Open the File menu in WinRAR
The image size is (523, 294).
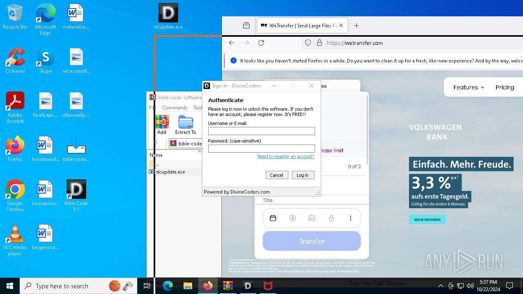(x=152, y=108)
